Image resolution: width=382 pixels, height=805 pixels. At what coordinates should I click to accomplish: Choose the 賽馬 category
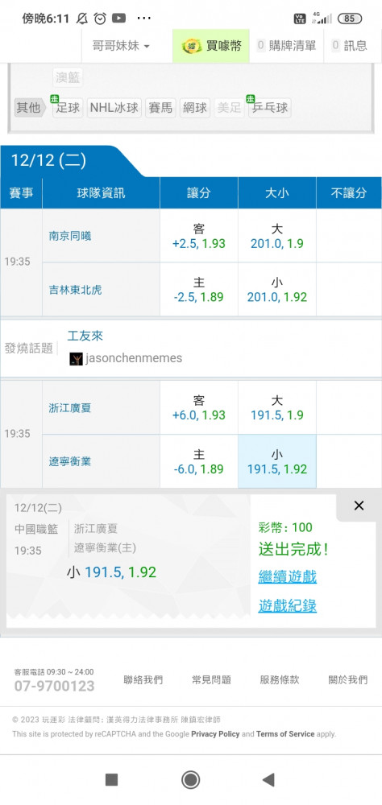pyautogui.click(x=160, y=108)
